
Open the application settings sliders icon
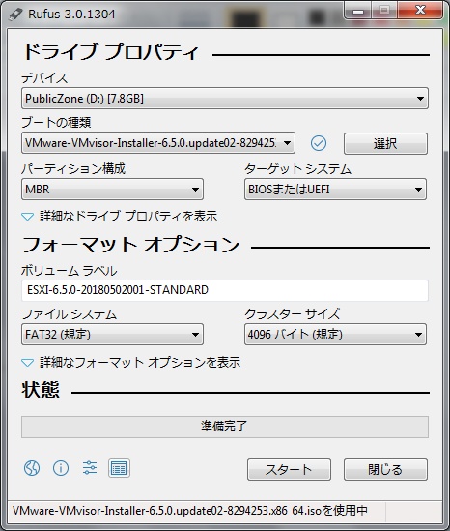90,468
